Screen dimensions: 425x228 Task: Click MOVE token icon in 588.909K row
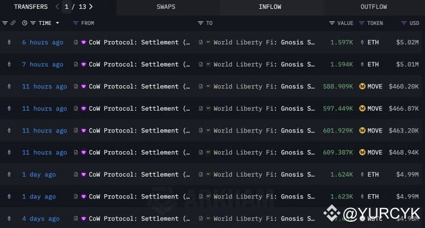pyautogui.click(x=362, y=86)
